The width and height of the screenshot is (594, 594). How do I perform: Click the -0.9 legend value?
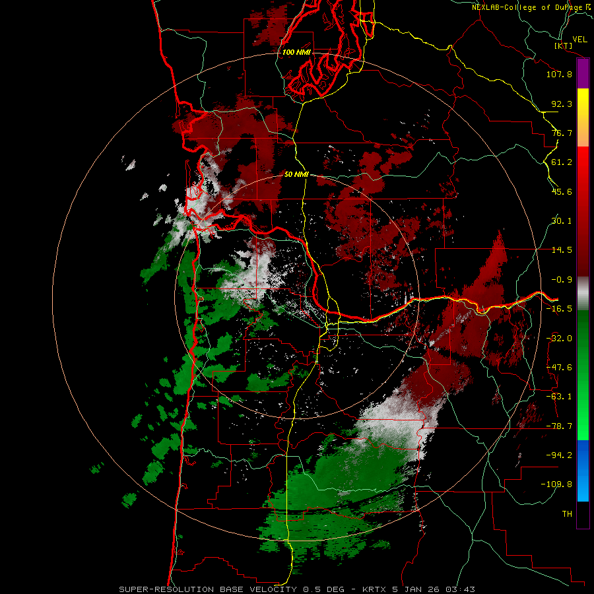click(x=562, y=280)
